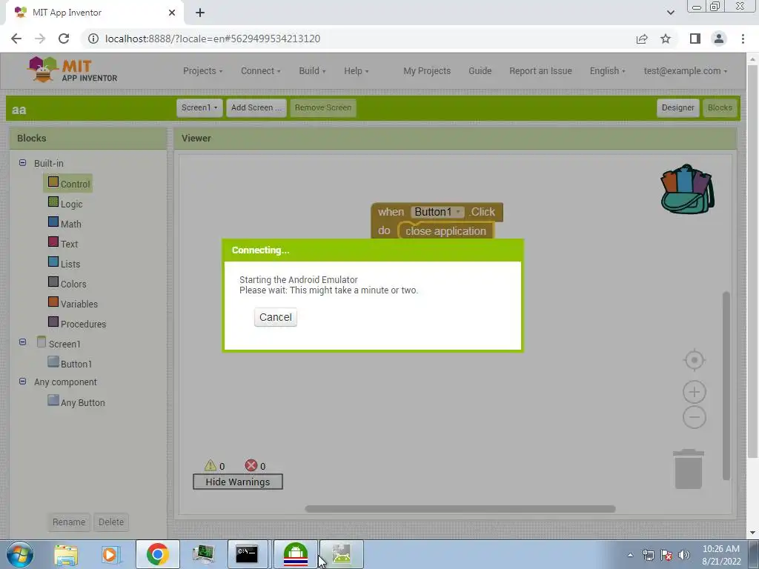Open the aiStarter Android taskbar icon
The height and width of the screenshot is (569, 759).
[x=295, y=554]
